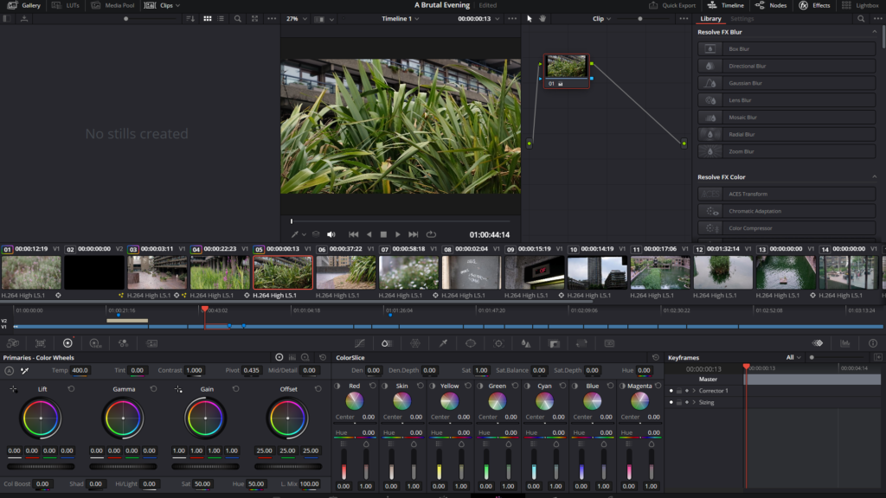Image resolution: width=886 pixels, height=498 pixels.
Task: Open the Lightbox view
Action: coord(865,5)
